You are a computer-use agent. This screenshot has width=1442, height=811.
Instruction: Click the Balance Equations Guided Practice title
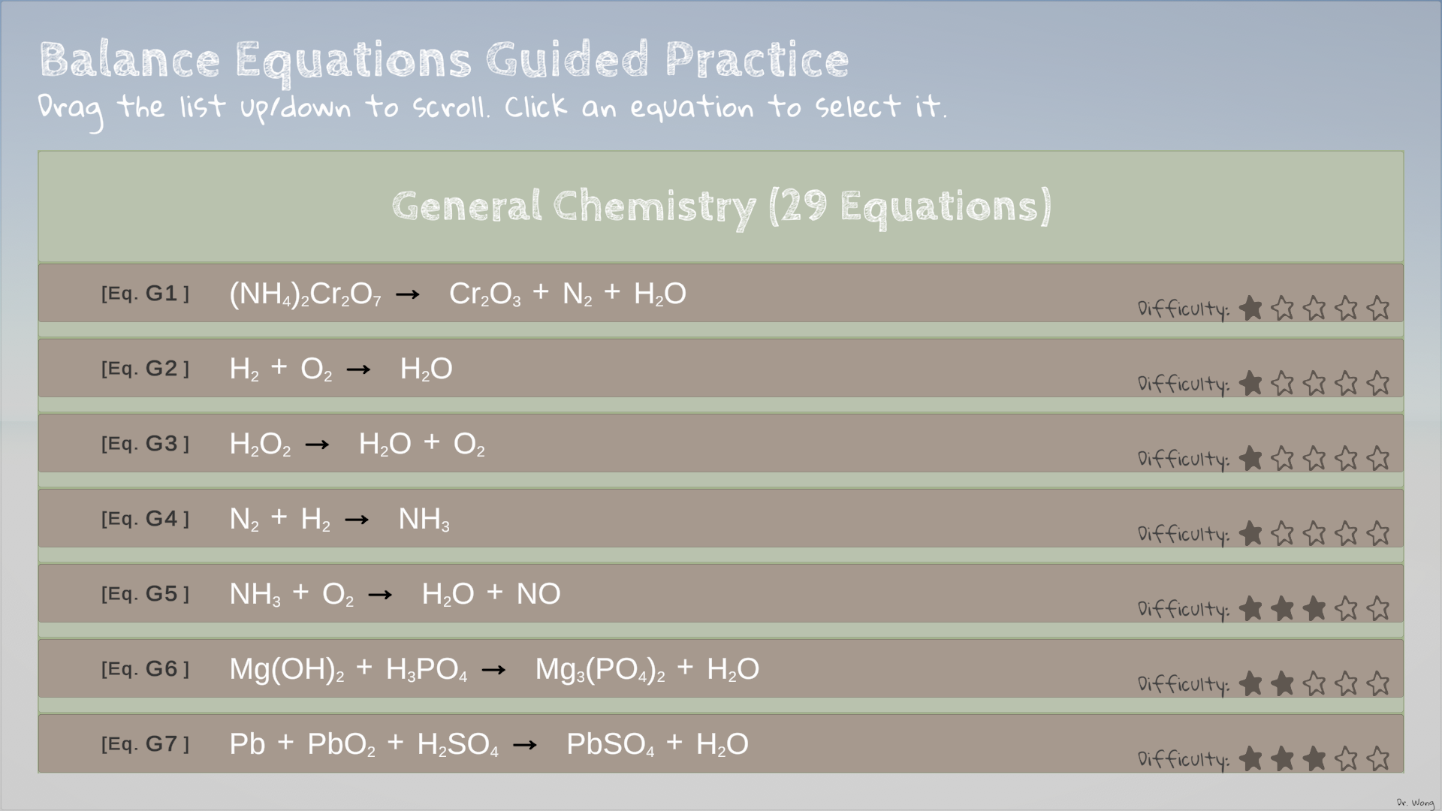[444, 60]
